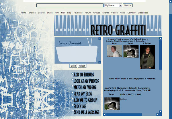Open Videos in the navigation bar
This screenshot has height=119, width=172.
[x=114, y=13]
